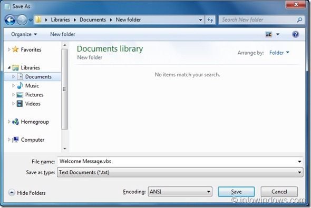Image resolution: width=311 pixels, height=208 pixels.
Task: Click the greyed Forward navigation arrow
Action: 22,20
